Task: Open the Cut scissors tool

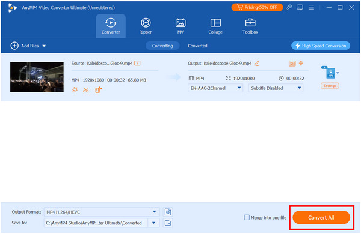Action: pyautogui.click(x=86, y=90)
